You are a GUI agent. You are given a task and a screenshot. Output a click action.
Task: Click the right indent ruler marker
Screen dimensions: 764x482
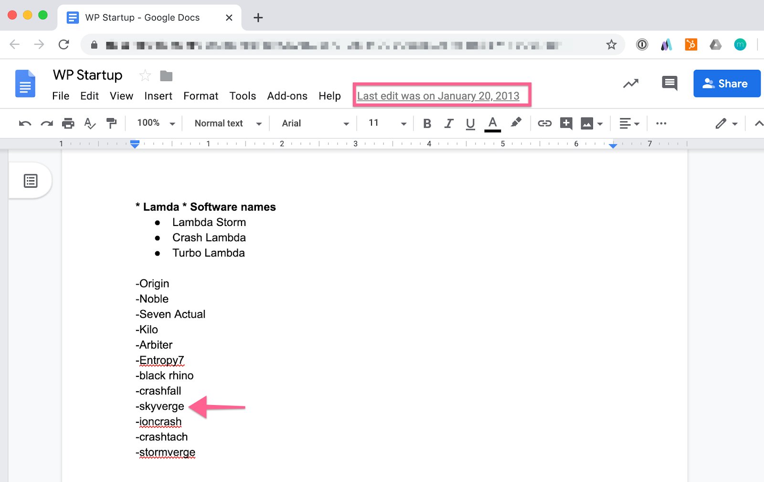(613, 145)
